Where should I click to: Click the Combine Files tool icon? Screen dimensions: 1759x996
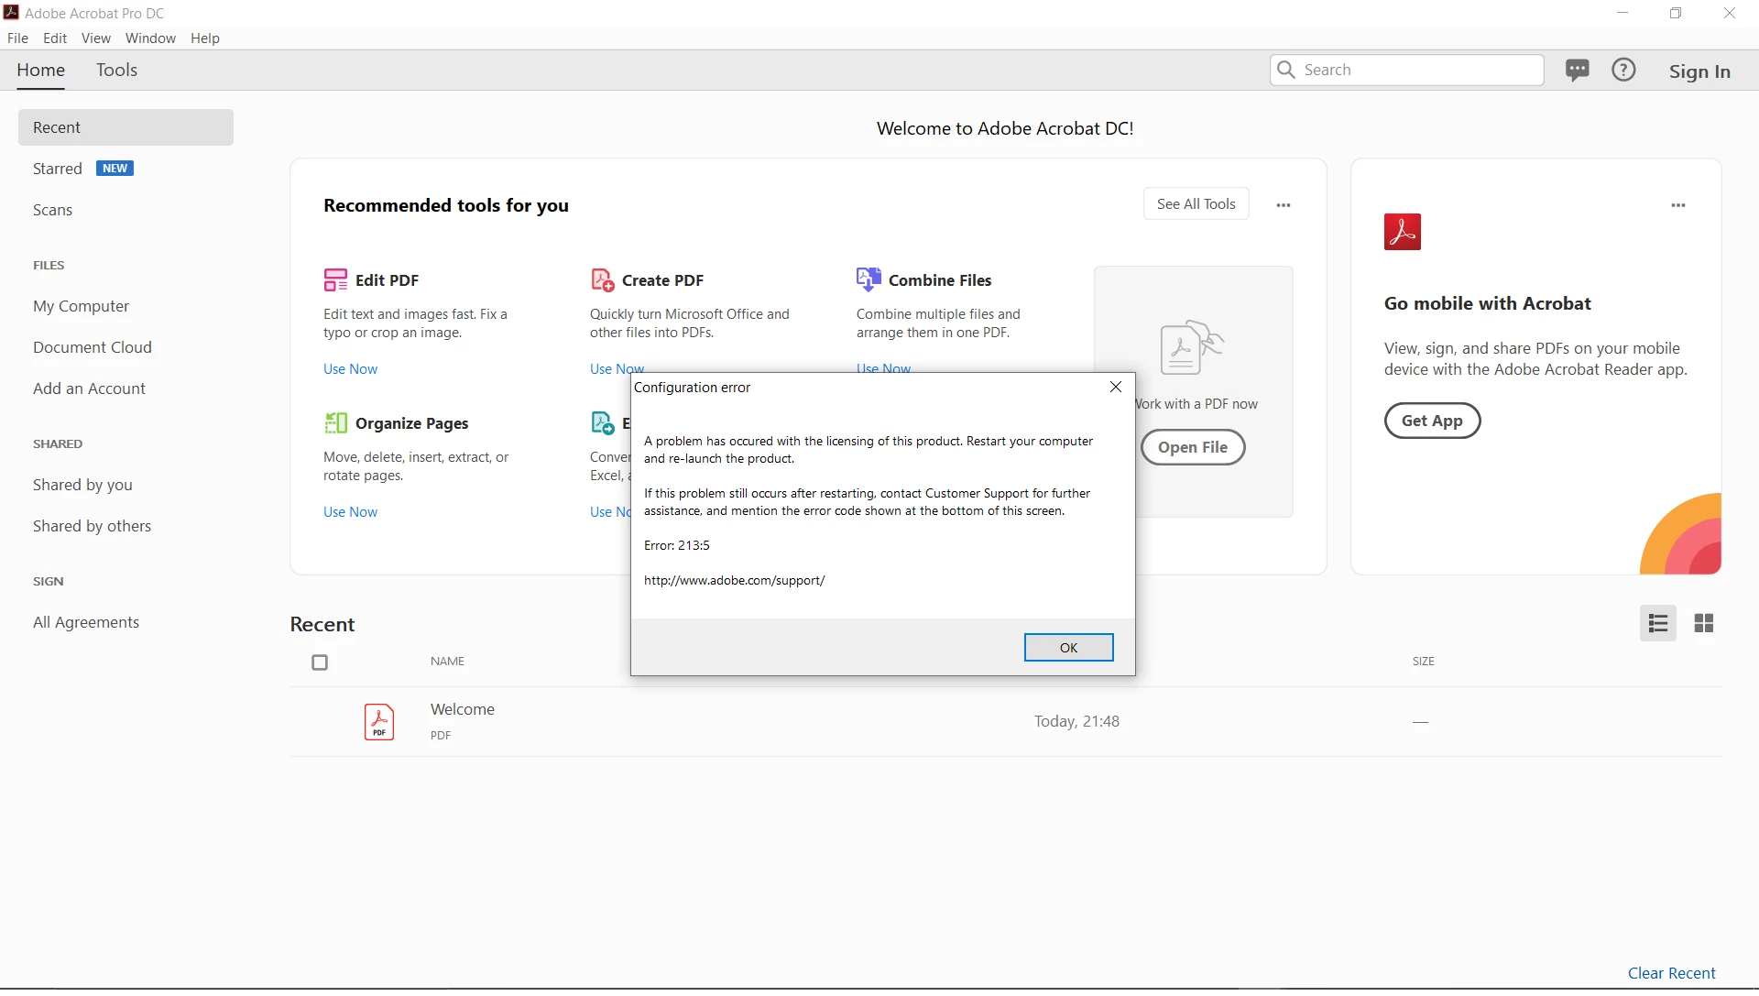868,279
